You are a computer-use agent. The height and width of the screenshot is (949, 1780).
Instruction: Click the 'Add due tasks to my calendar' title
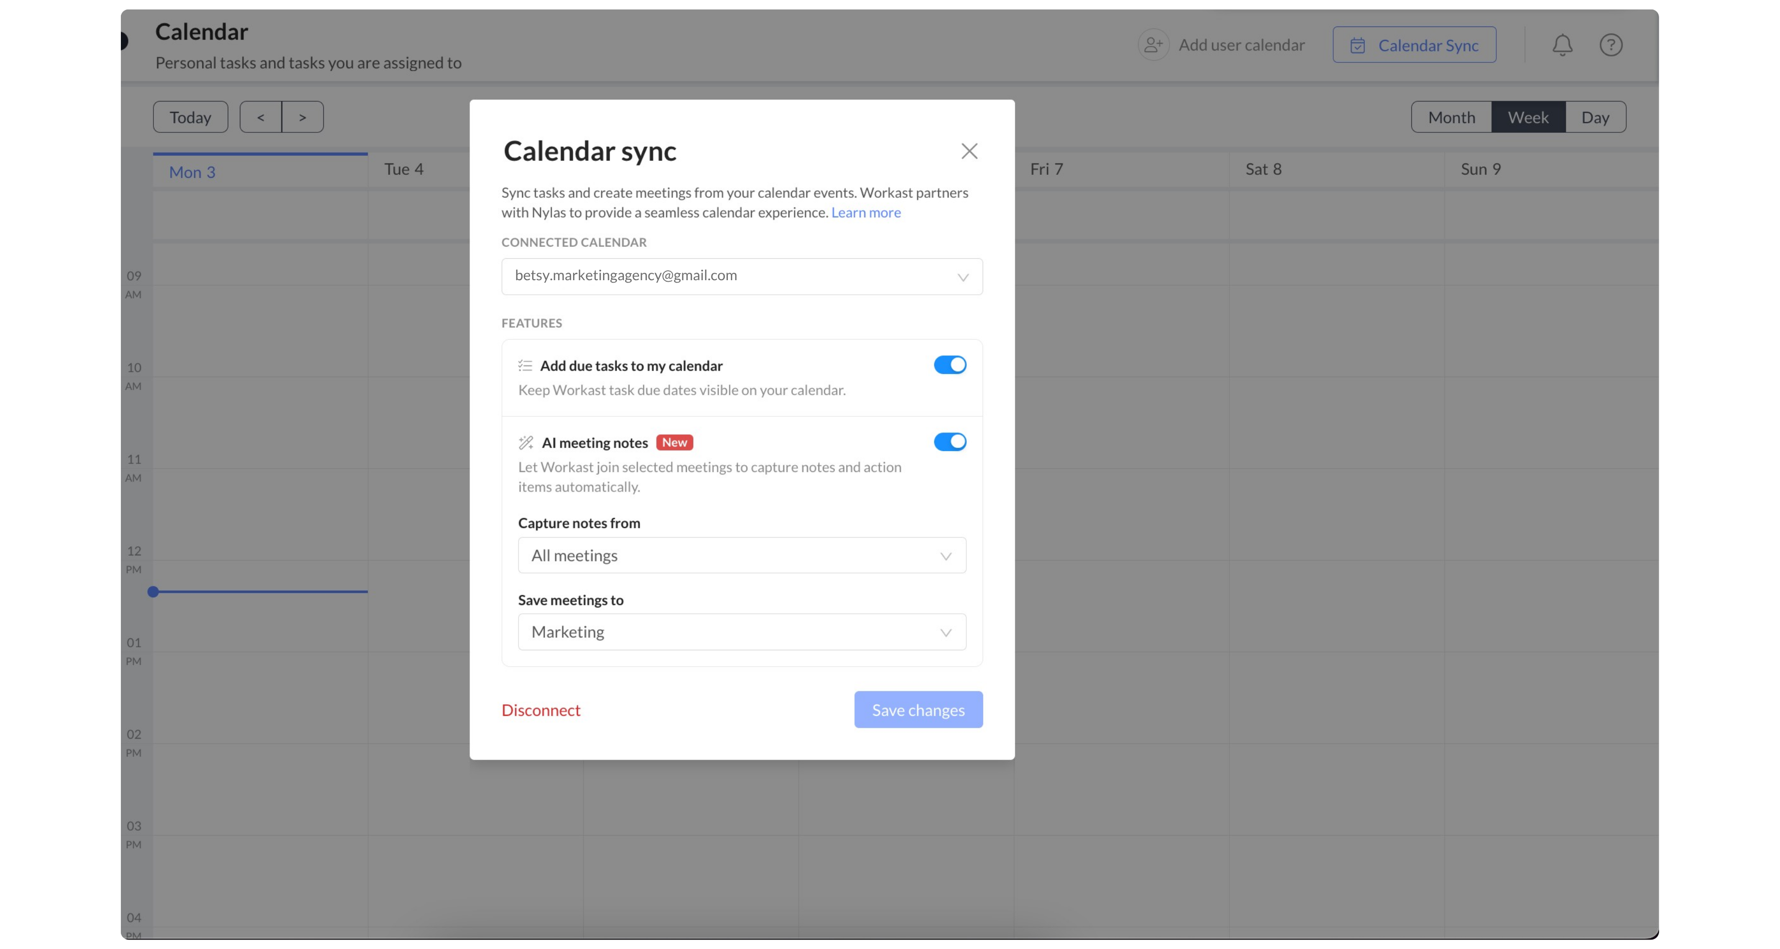(x=631, y=366)
